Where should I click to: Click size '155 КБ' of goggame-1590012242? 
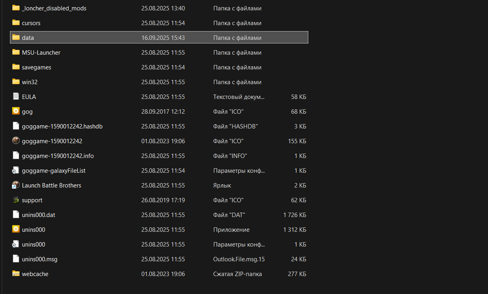point(297,141)
